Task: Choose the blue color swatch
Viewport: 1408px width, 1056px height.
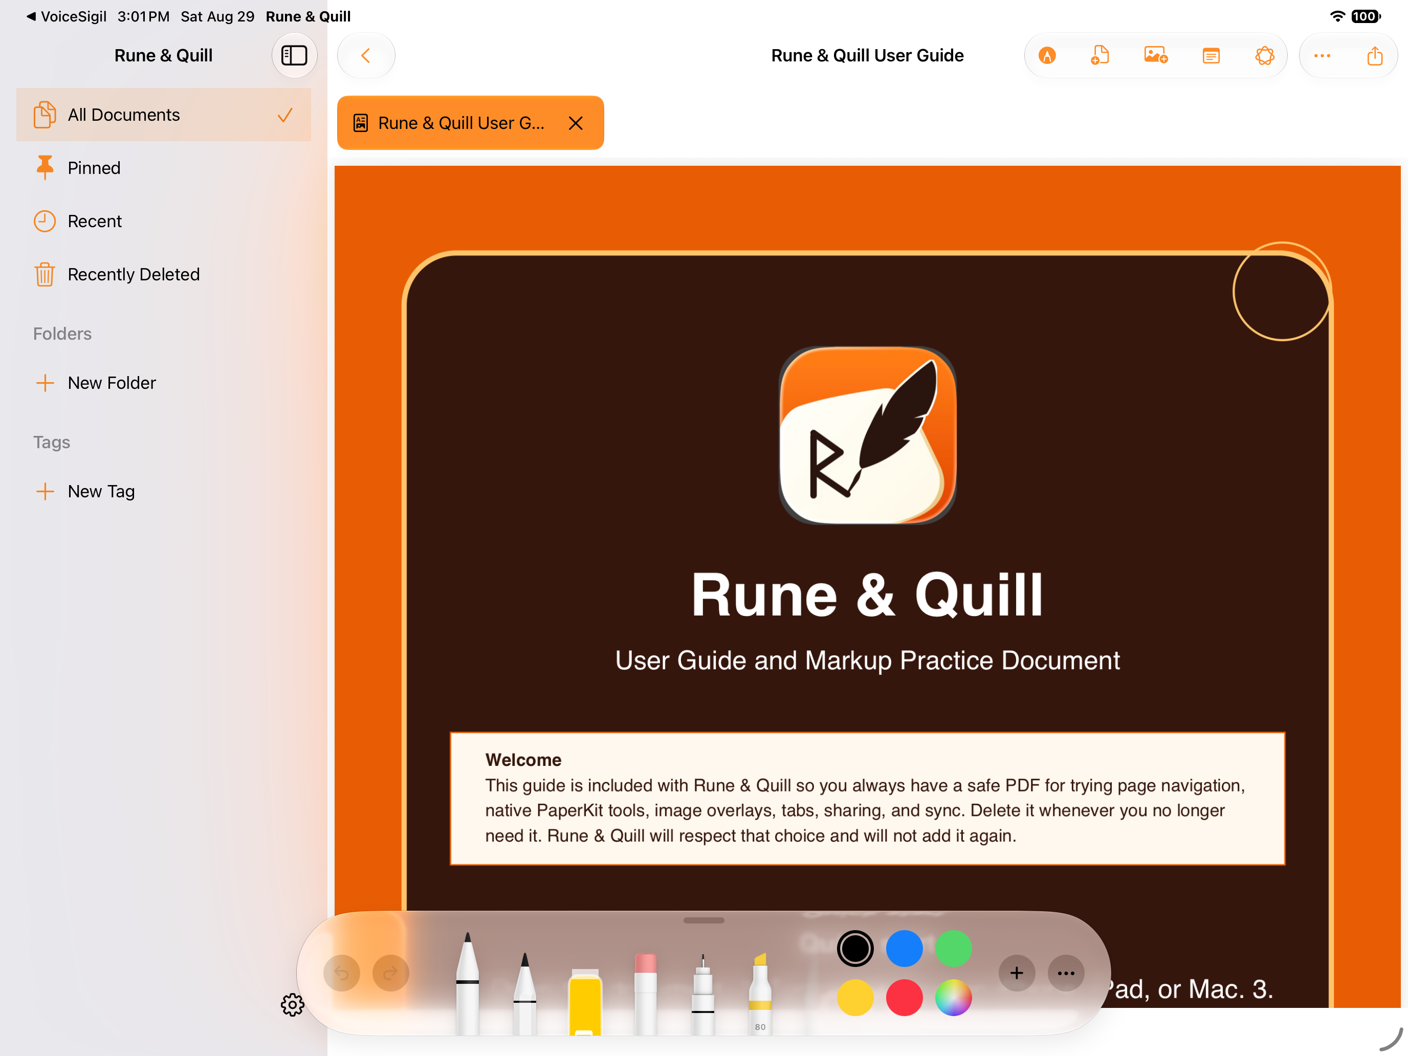Action: point(904,949)
